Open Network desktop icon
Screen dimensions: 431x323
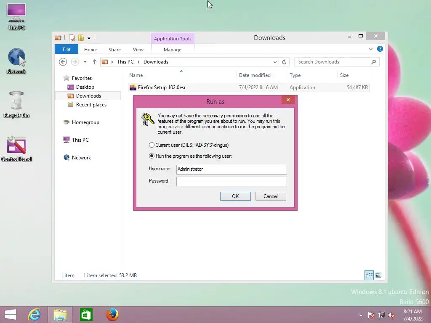coord(16,61)
